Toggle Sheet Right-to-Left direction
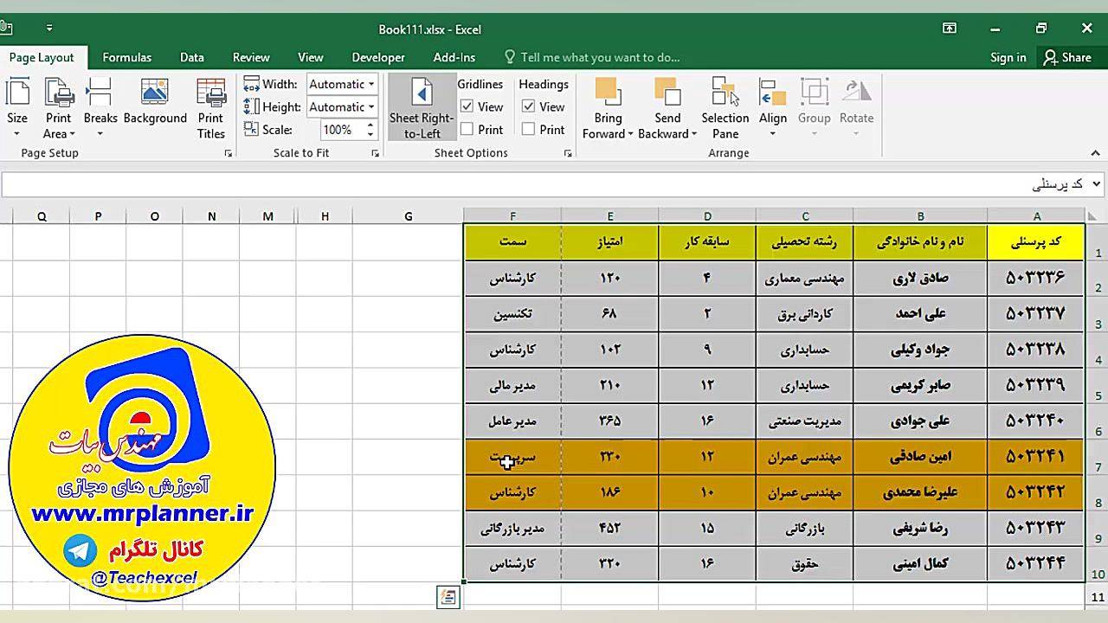 click(x=422, y=108)
